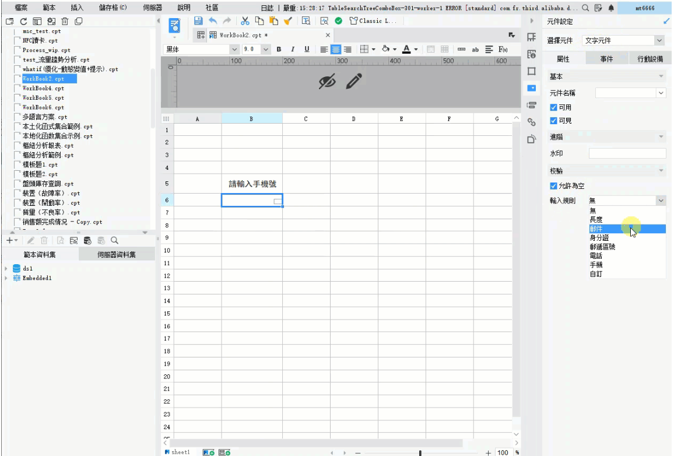Open the 檔案 menu
The width and height of the screenshot is (674, 456).
pos(21,8)
